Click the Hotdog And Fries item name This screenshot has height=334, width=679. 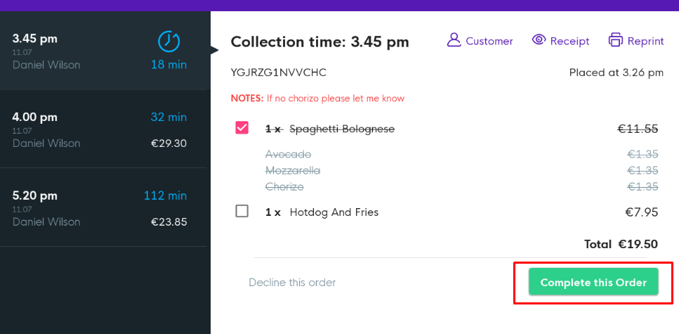point(334,212)
